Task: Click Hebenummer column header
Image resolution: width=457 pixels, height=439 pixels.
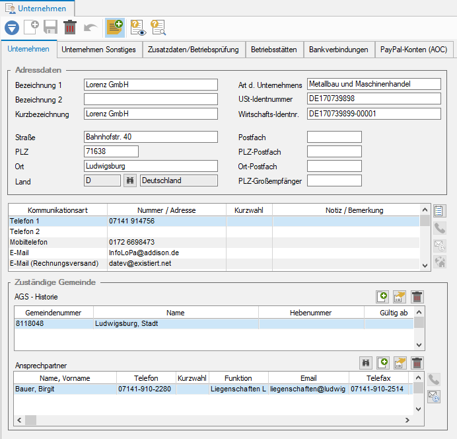Action: coord(311,313)
